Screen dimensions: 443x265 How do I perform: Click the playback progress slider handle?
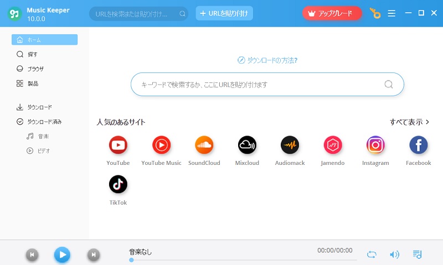(x=131, y=260)
